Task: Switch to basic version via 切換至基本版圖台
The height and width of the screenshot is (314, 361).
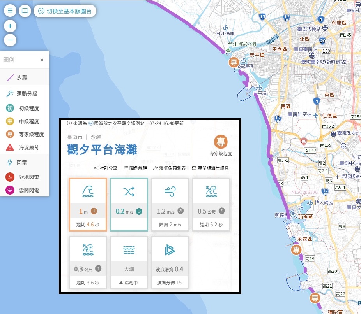Action: point(65,11)
